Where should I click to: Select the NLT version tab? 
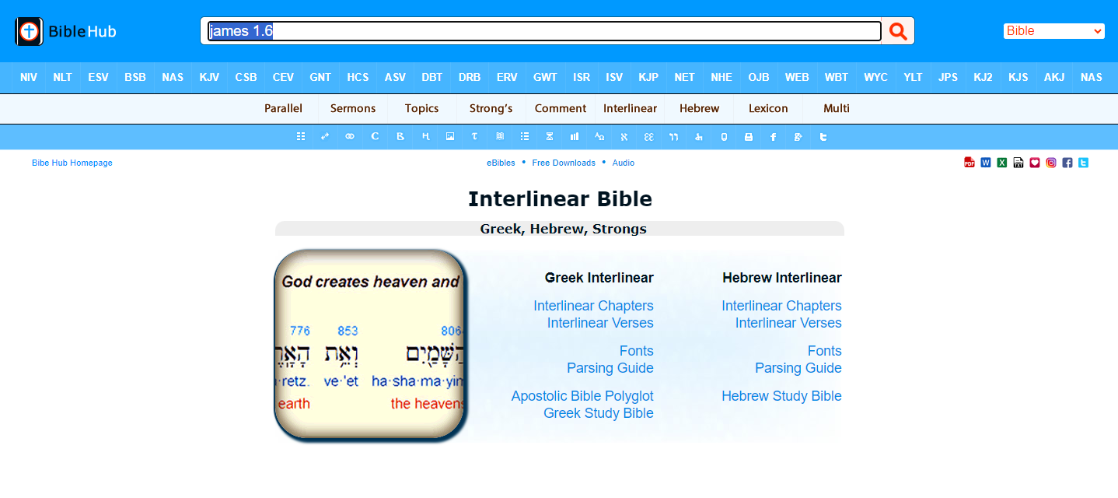pyautogui.click(x=62, y=77)
